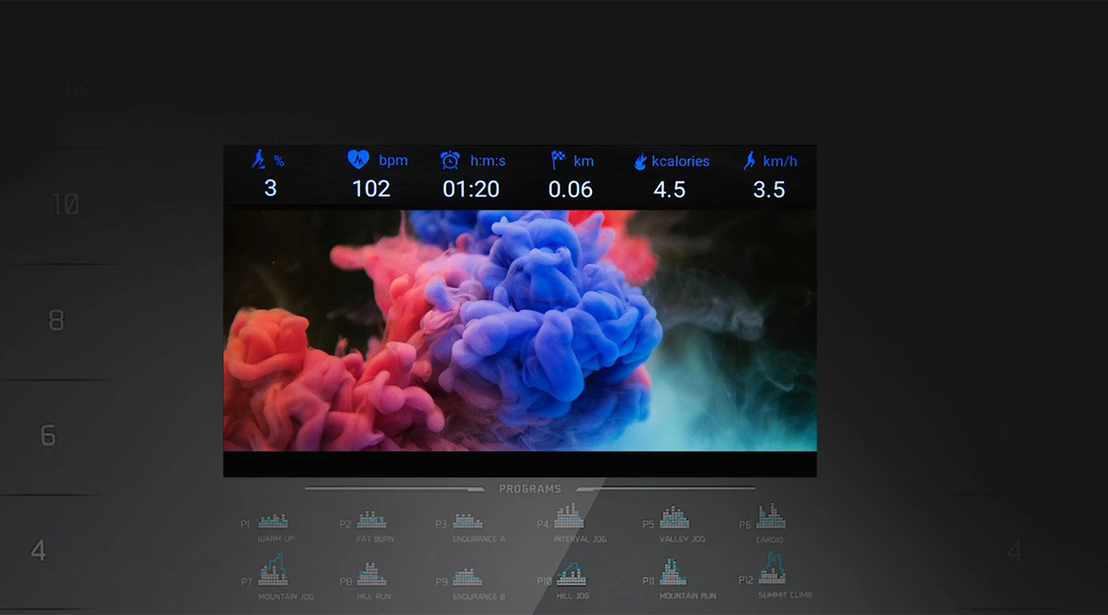Start the P12 Summit Climb program
This screenshot has width=1108, height=615.
coord(771,570)
